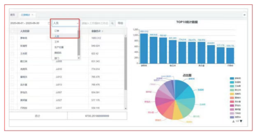Sort by 金额合计 column sort icon
The height and width of the screenshot is (138, 259).
click(102, 31)
